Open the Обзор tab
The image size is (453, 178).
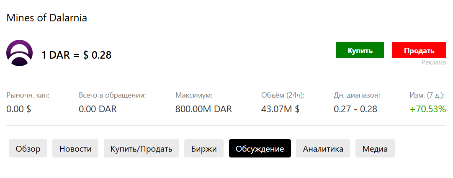(x=28, y=149)
